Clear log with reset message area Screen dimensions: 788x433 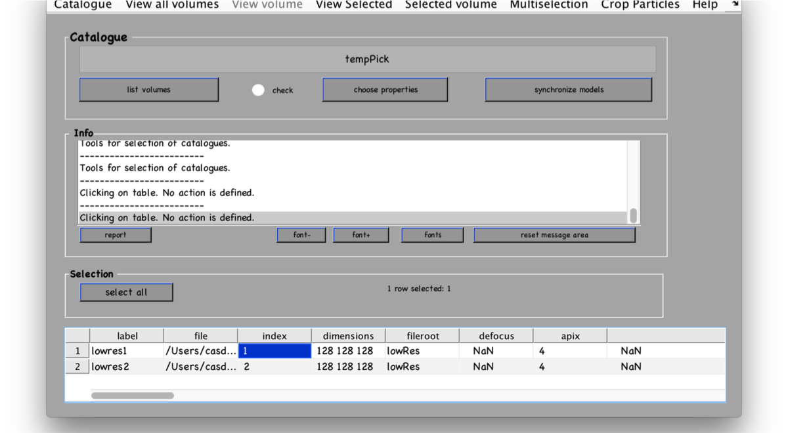tap(554, 235)
